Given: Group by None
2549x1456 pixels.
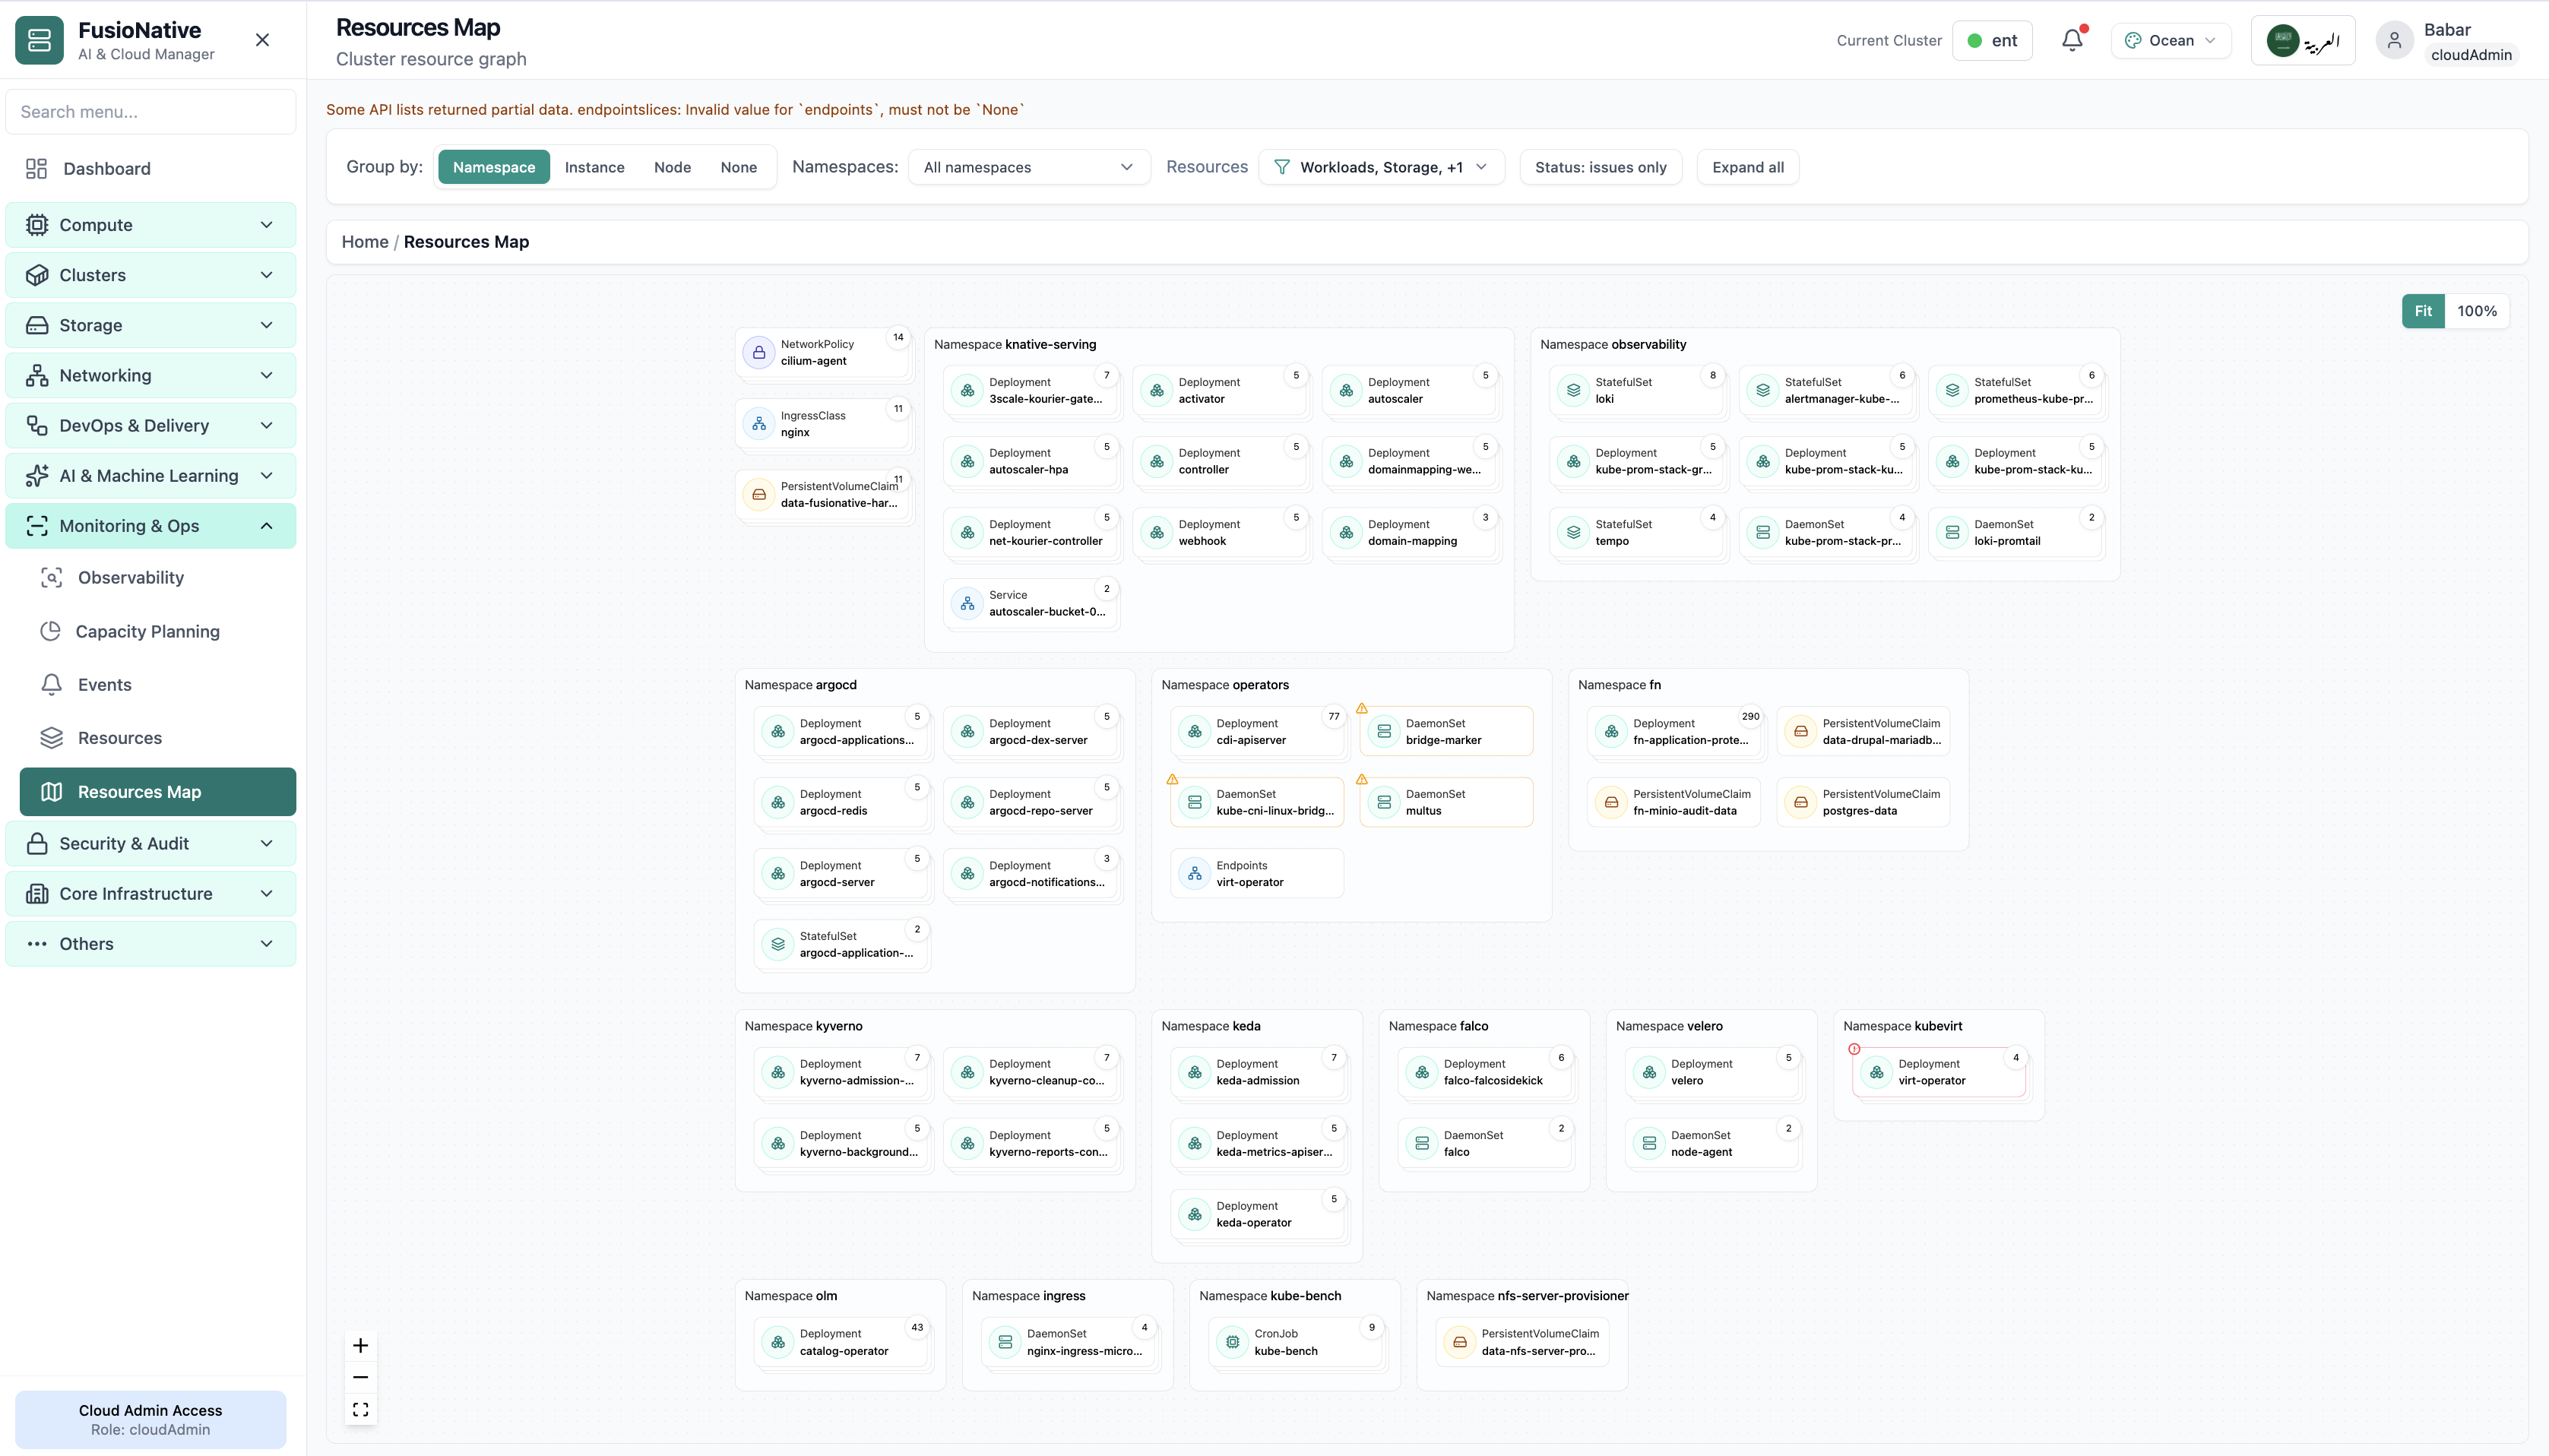Looking at the screenshot, I should coord(738,167).
